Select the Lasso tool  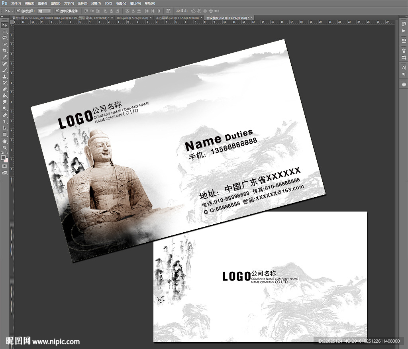pos(5,38)
